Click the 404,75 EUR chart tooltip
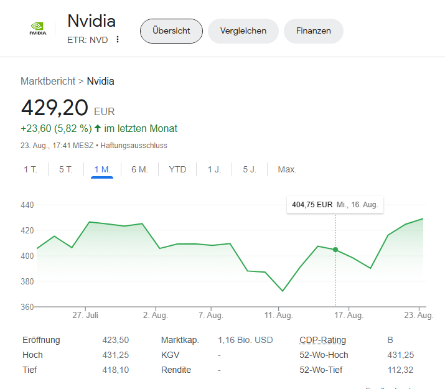 click(335, 205)
